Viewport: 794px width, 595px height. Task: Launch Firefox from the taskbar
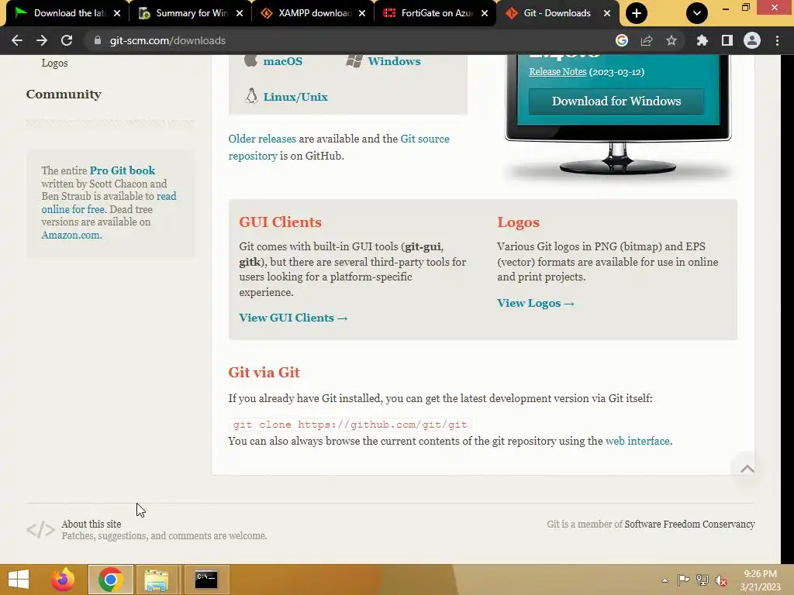(63, 580)
